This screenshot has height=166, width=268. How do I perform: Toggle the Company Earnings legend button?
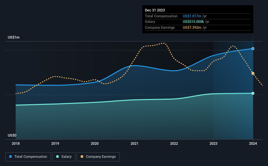click(x=98, y=157)
